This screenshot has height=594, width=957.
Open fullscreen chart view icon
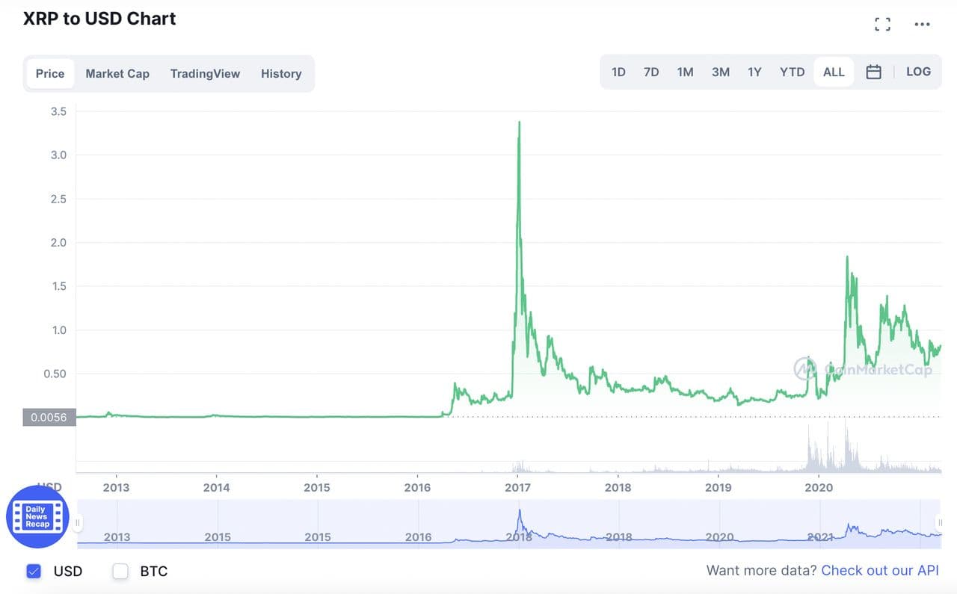coord(882,25)
